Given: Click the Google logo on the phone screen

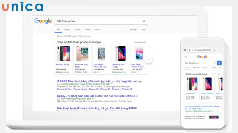Looking at the screenshot, I should pyautogui.click(x=202, y=57).
